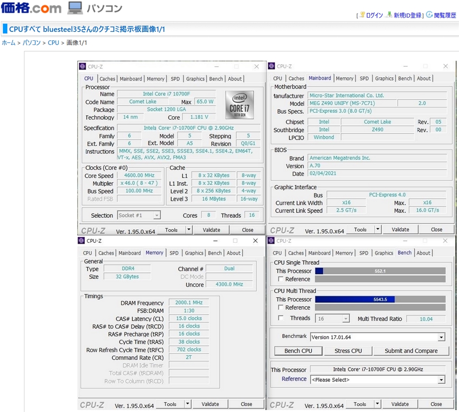Click This Processor i7-10700F field in Bench
The image size is (459, 412).
click(377, 369)
